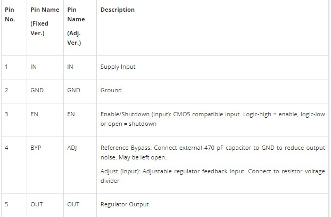
Task: Click 'GND' in the Fixed Ver. column
Action: click(x=37, y=90)
